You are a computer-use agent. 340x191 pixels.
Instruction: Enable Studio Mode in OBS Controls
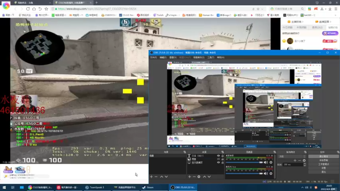(x=323, y=164)
